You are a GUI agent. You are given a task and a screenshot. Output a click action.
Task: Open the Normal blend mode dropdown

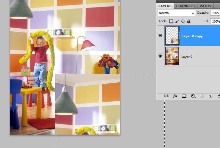tap(176, 13)
